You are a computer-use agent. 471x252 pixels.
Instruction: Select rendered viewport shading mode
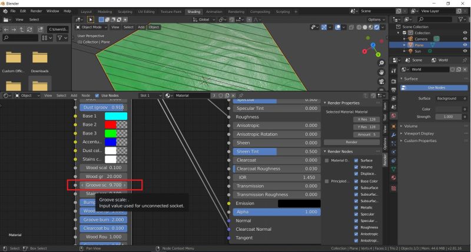(376, 27)
